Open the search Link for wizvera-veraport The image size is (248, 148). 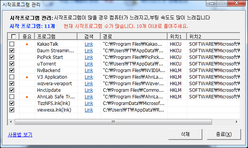tap(89, 84)
